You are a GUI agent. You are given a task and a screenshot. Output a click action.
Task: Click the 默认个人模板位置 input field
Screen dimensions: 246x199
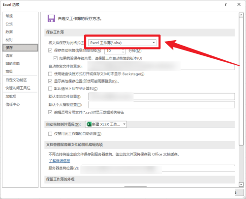161,105
